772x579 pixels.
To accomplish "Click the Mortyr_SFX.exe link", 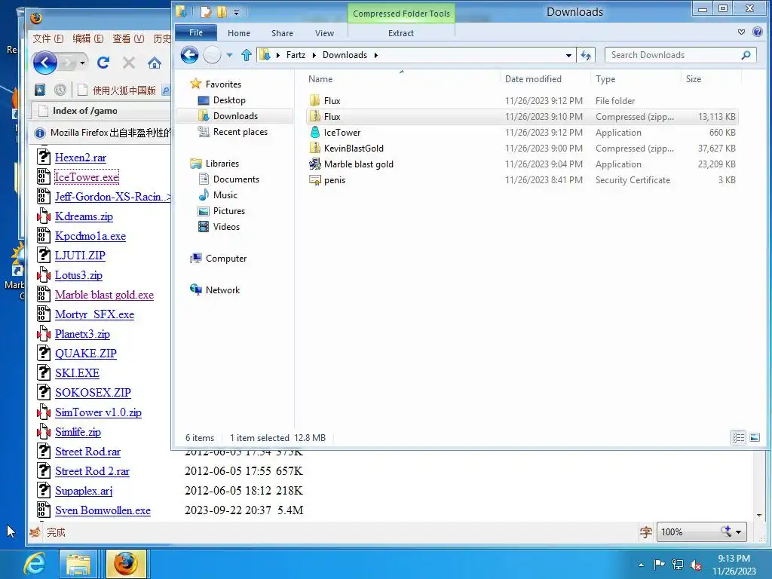I will (x=94, y=314).
